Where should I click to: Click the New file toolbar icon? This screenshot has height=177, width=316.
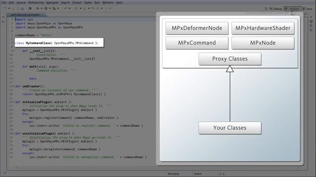(x=5, y=8)
